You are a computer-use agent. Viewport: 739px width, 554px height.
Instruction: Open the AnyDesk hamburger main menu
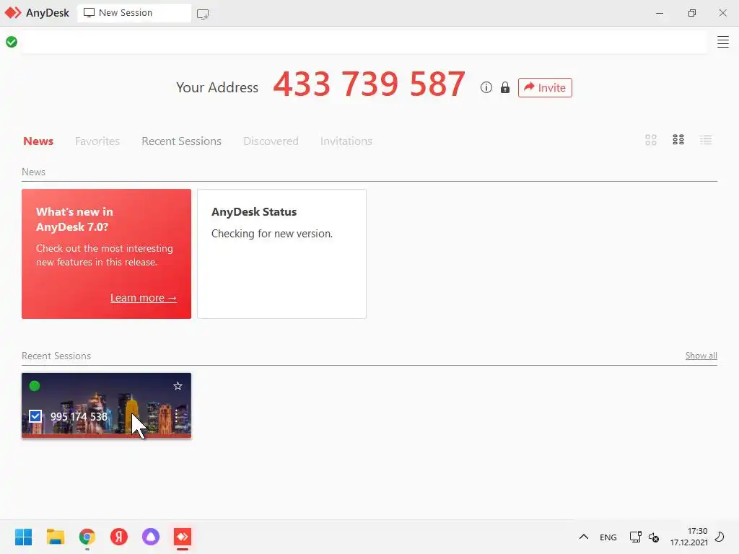(x=722, y=42)
